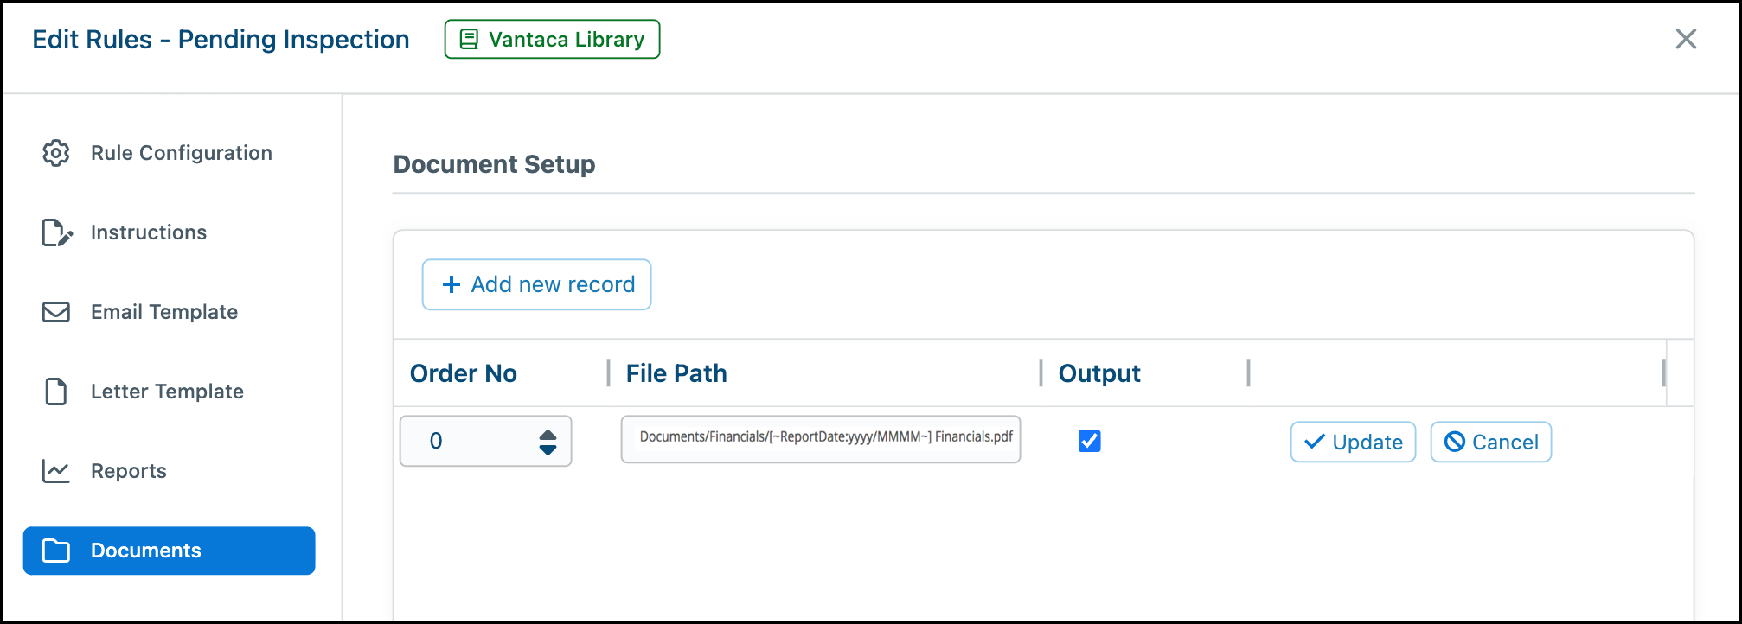Viewport: 1742px width, 624px height.
Task: Click the plus icon in Add new record
Action: pos(452,284)
